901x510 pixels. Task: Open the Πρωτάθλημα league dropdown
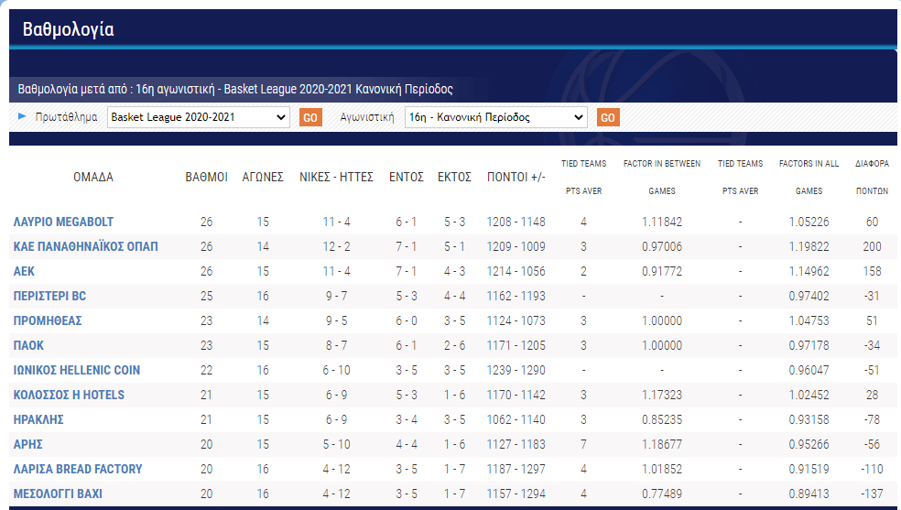pyautogui.click(x=198, y=117)
